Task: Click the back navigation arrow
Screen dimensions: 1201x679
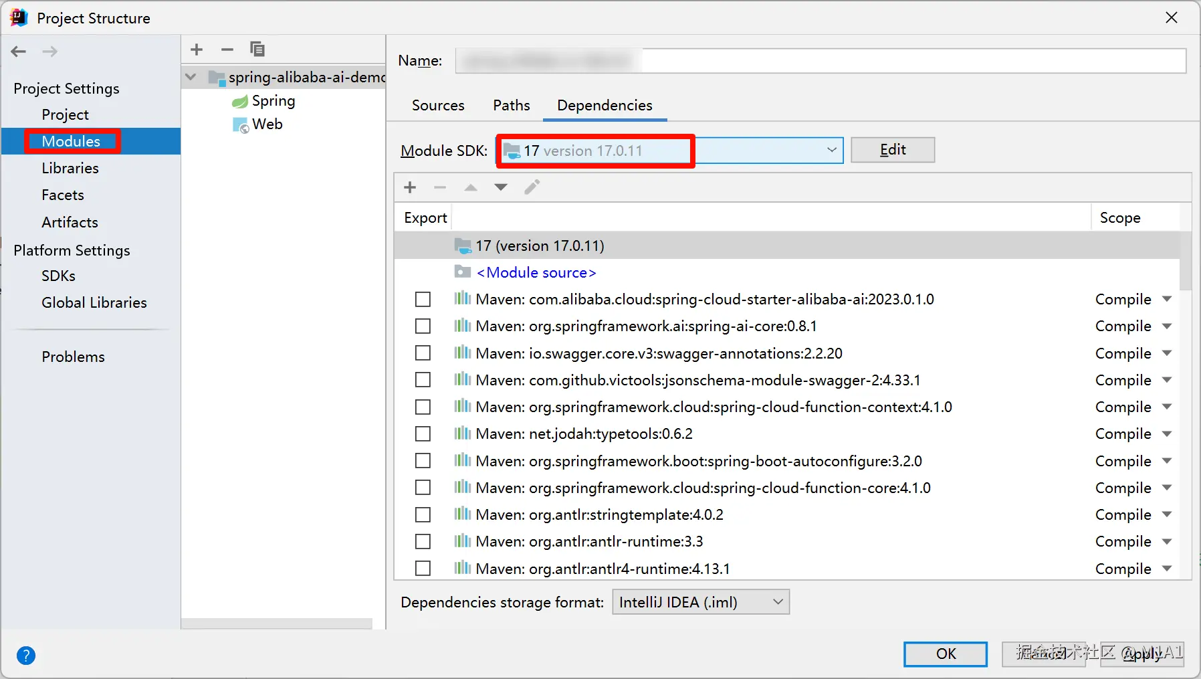Action: click(19, 52)
